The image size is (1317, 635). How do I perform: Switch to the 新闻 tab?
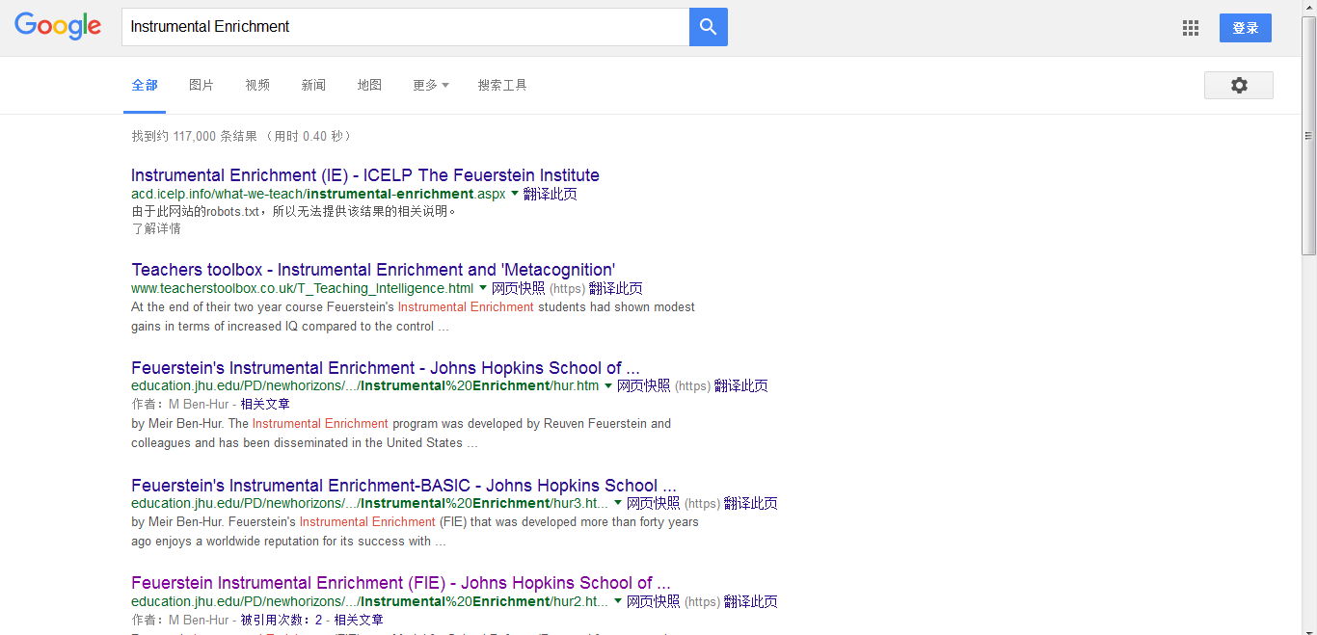(313, 85)
